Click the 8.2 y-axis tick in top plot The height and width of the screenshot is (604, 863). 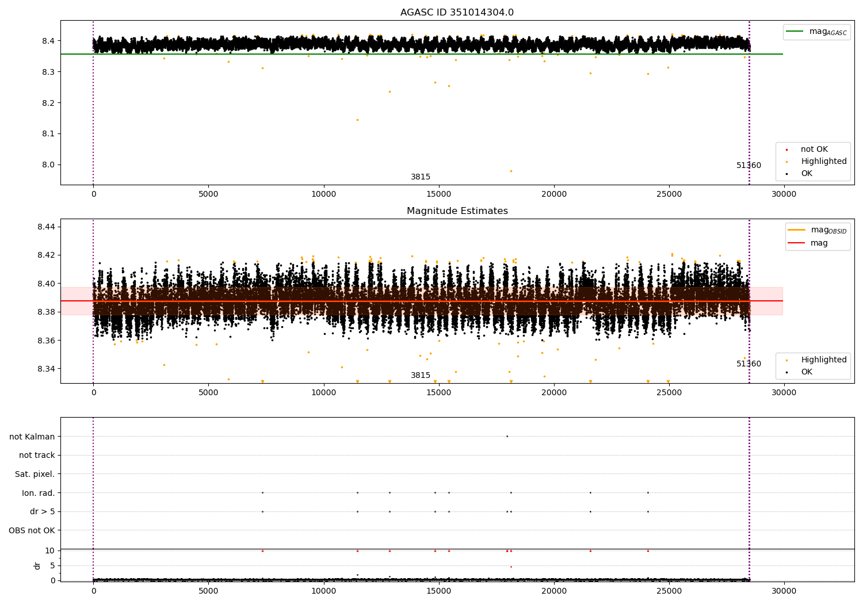click(48, 103)
